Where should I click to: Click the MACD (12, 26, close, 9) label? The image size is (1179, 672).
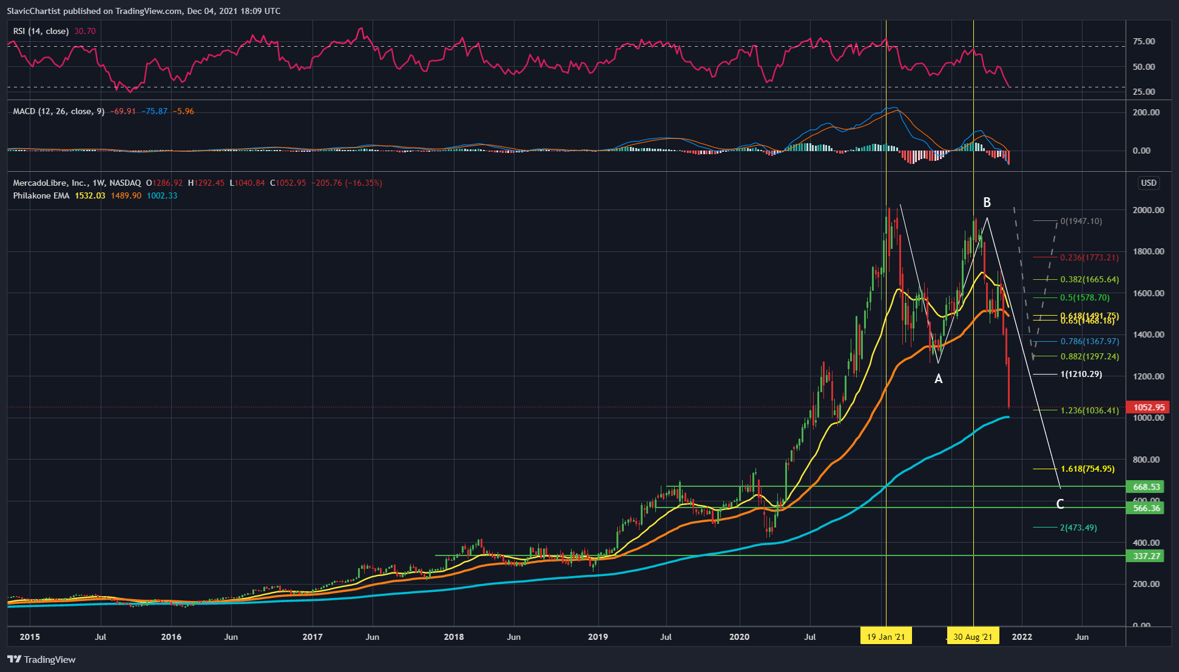pos(59,111)
